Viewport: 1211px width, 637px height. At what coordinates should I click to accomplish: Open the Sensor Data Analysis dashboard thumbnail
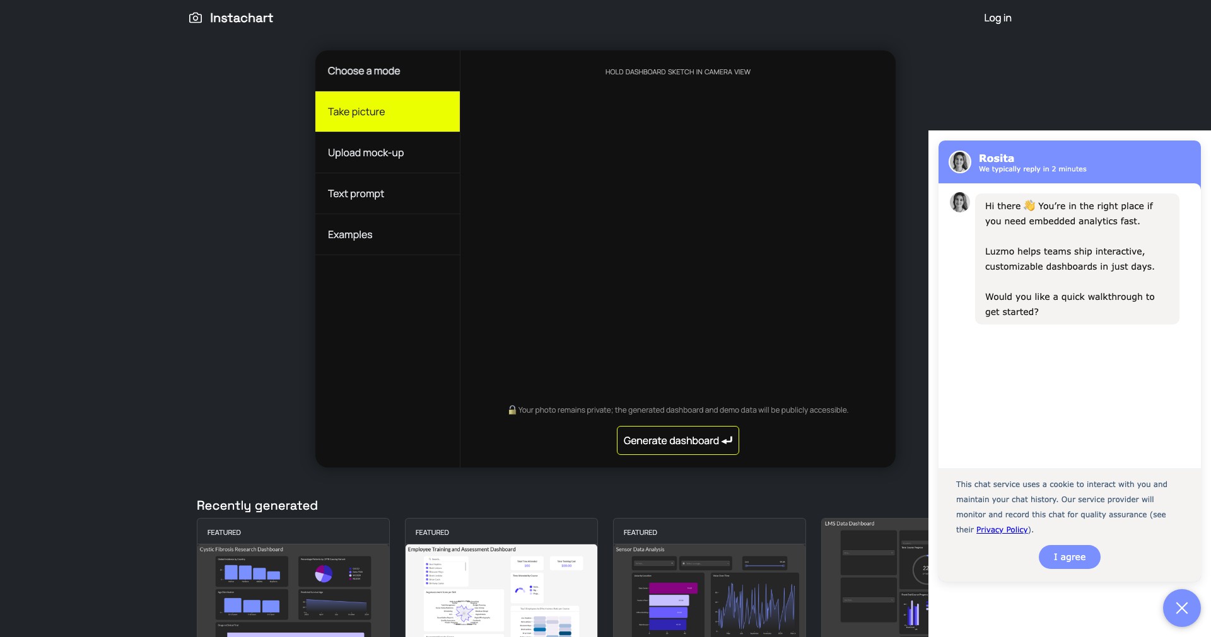click(710, 590)
